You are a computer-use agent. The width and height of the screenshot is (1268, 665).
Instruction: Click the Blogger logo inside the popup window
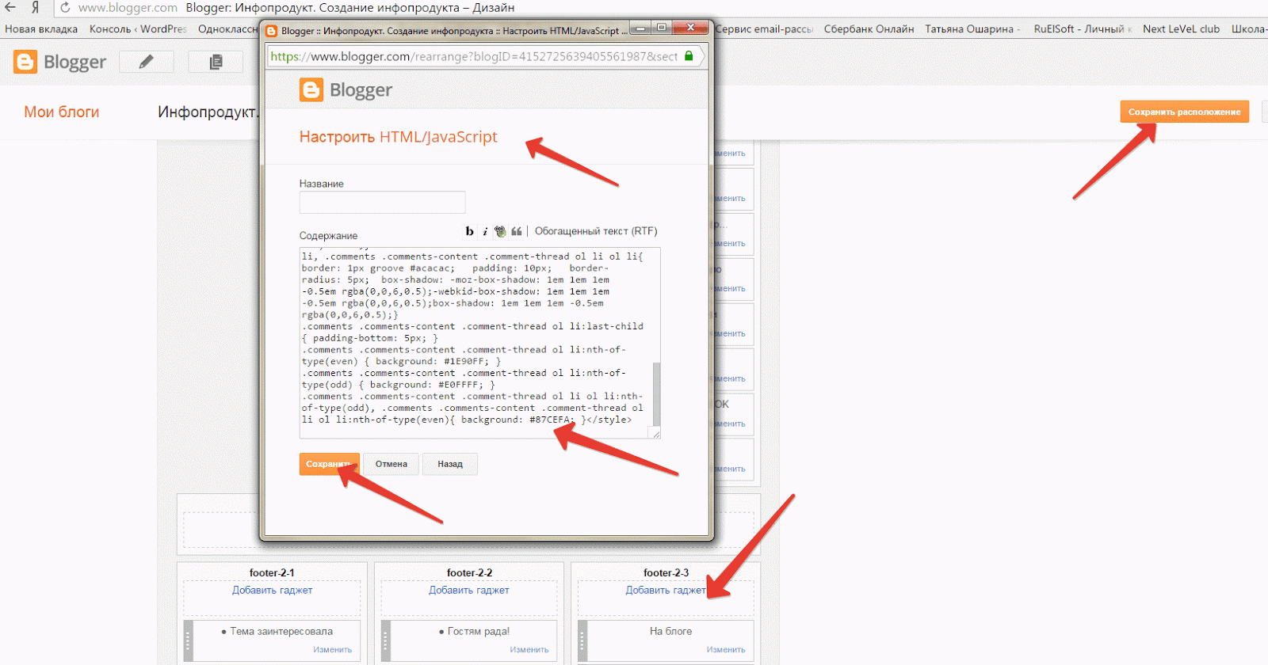click(x=346, y=90)
